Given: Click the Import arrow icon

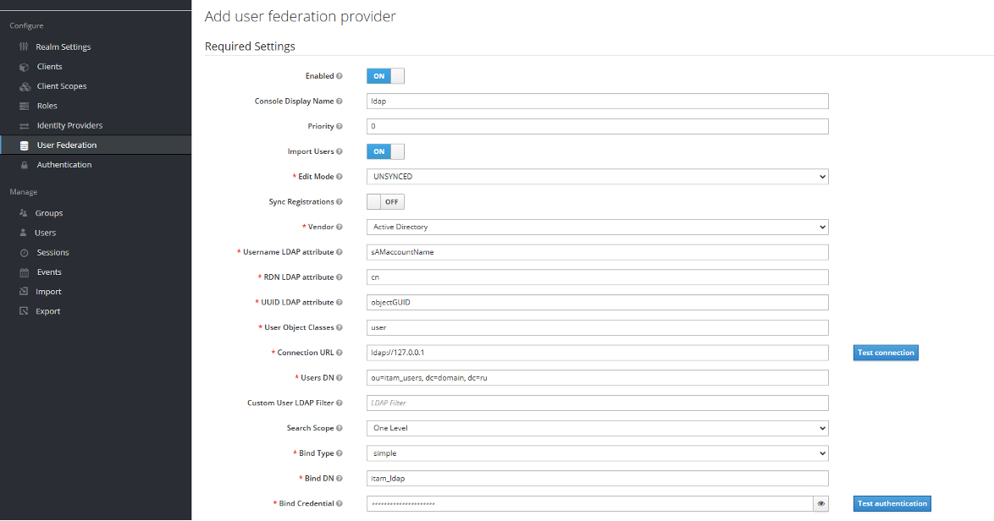Looking at the screenshot, I should (x=24, y=292).
